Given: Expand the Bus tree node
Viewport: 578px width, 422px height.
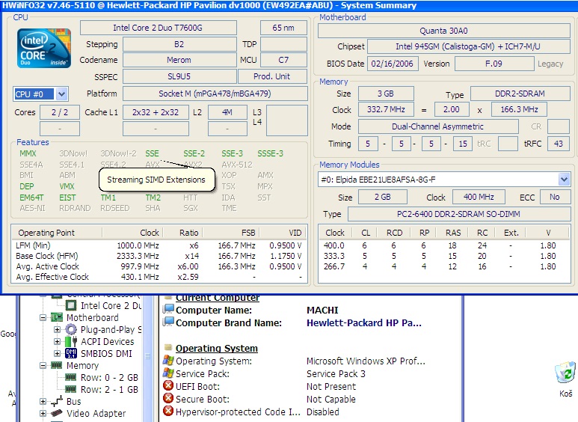Looking at the screenshot, I should 43,401.
